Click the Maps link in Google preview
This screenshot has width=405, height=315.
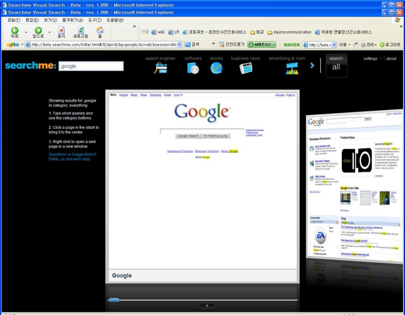click(134, 95)
